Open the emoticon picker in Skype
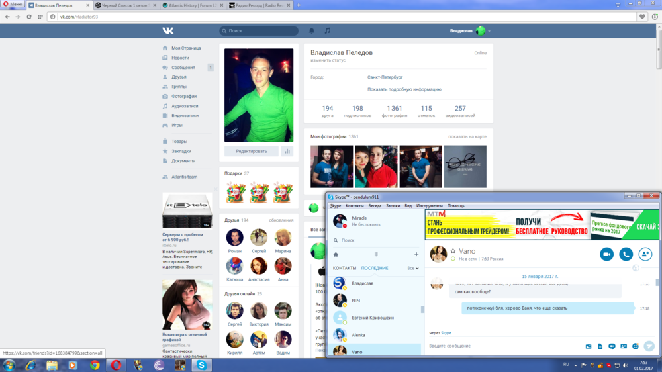 tap(636, 346)
